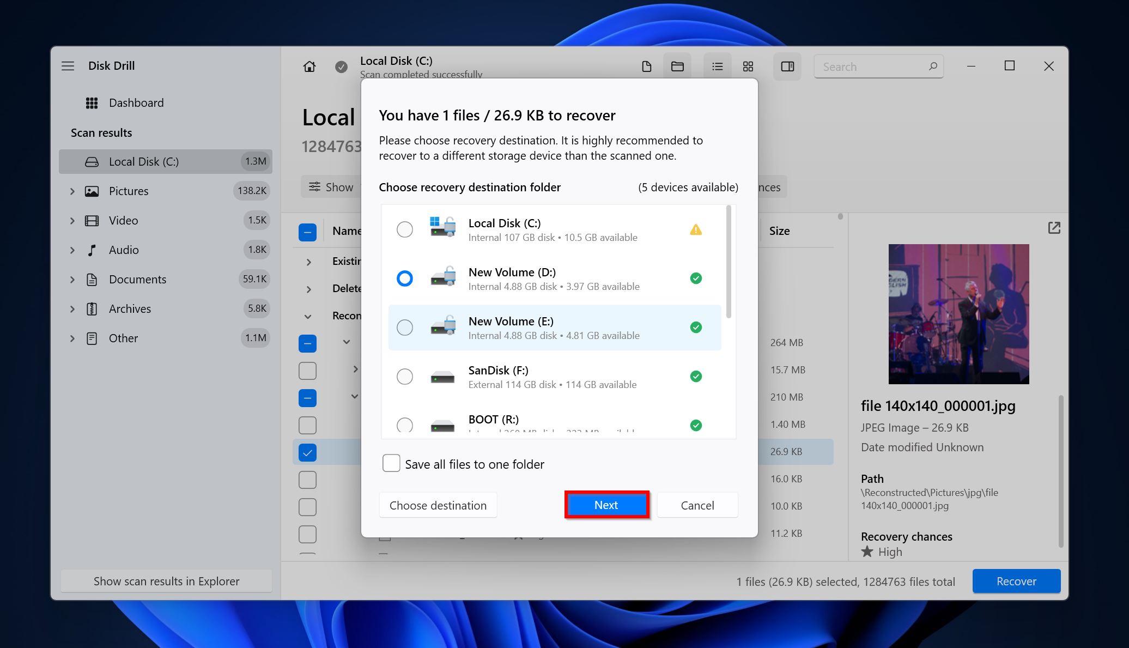The width and height of the screenshot is (1129, 648).
Task: Click the New Volume (E:) drive icon
Action: (x=442, y=325)
